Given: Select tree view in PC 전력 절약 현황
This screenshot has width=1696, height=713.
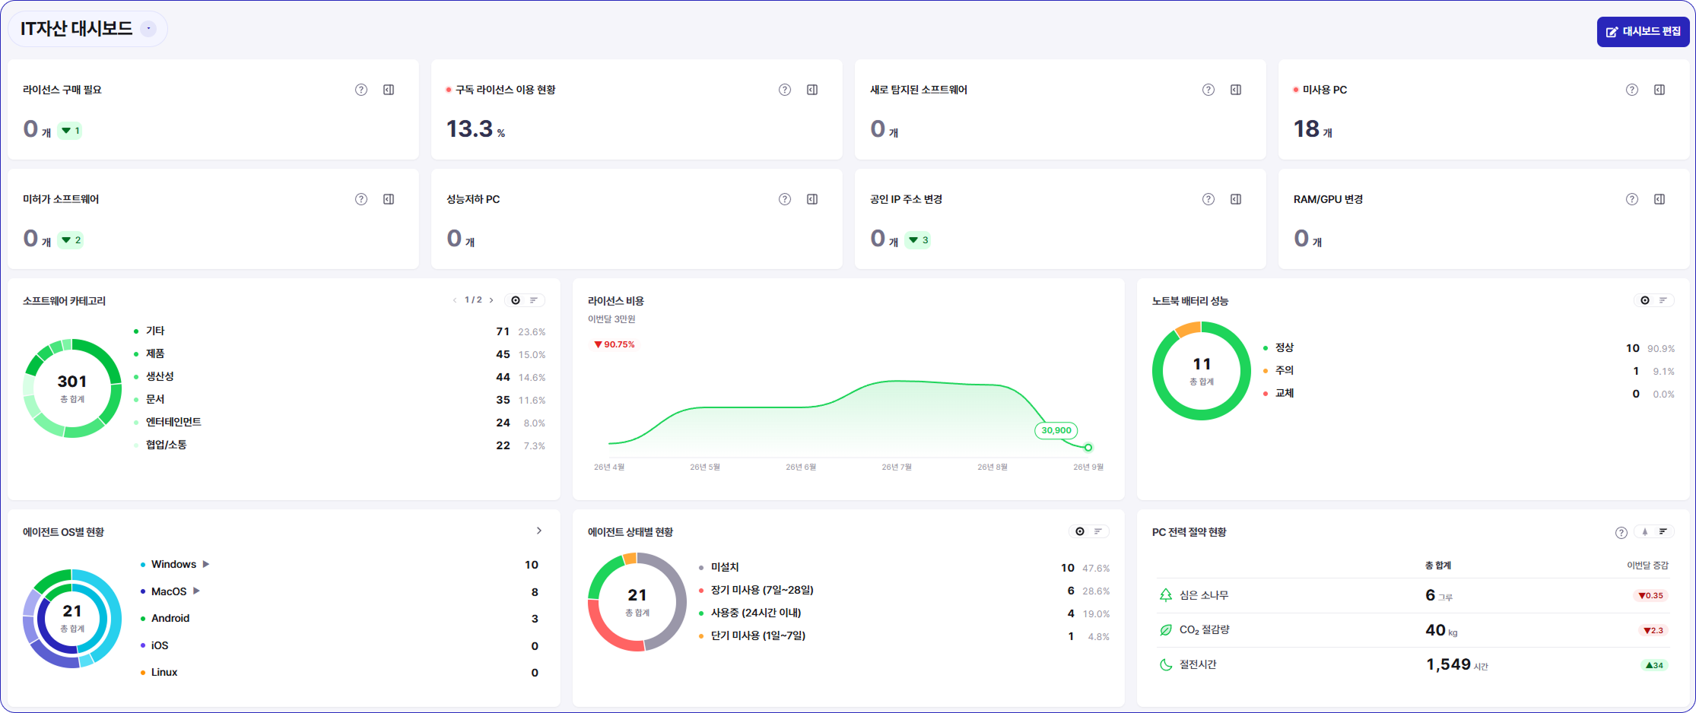Looking at the screenshot, I should (1645, 531).
